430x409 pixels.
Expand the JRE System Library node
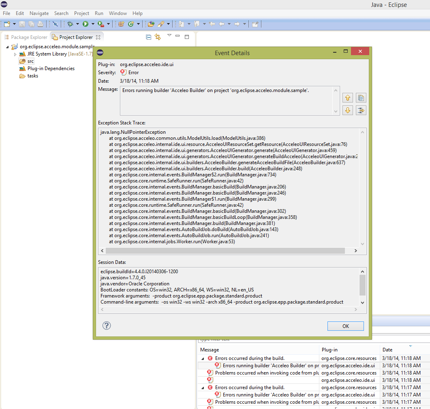[15, 54]
